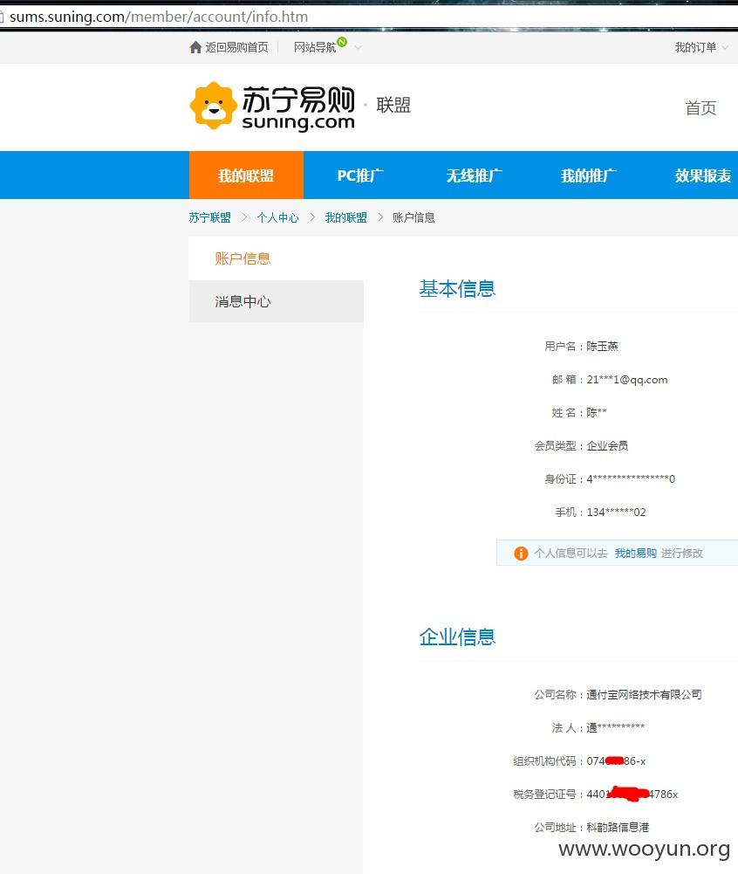Screen dimensions: 738x874
Task: Click company name 通付宝网络技术有限公司
Action: click(x=644, y=694)
